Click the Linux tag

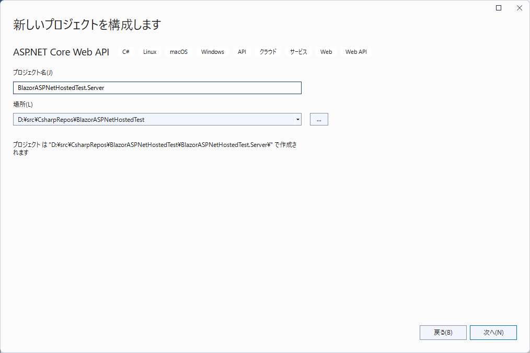click(x=149, y=52)
